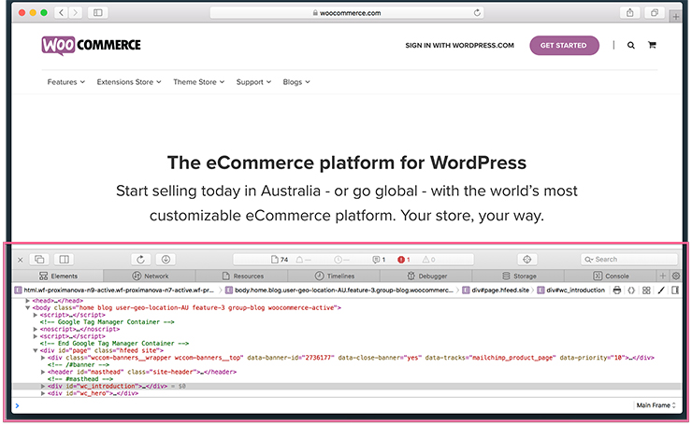The image size is (692, 425).
Task: Open the Console tab
Action: point(611,276)
